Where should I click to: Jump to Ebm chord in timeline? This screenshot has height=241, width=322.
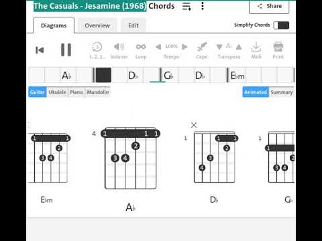coord(237,76)
